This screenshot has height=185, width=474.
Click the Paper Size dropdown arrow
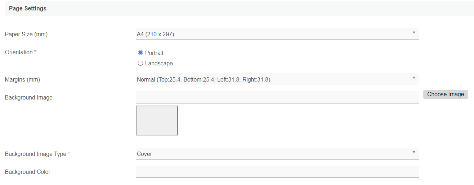point(413,33)
